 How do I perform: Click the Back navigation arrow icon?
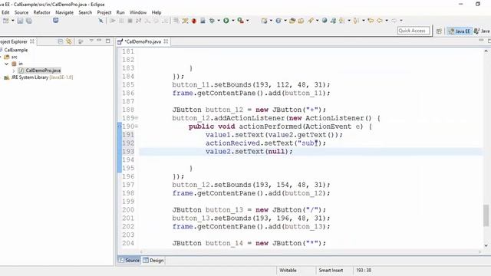(x=380, y=21)
